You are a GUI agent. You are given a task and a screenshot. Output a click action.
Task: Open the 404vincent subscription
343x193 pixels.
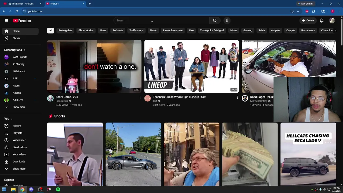[x=20, y=71]
